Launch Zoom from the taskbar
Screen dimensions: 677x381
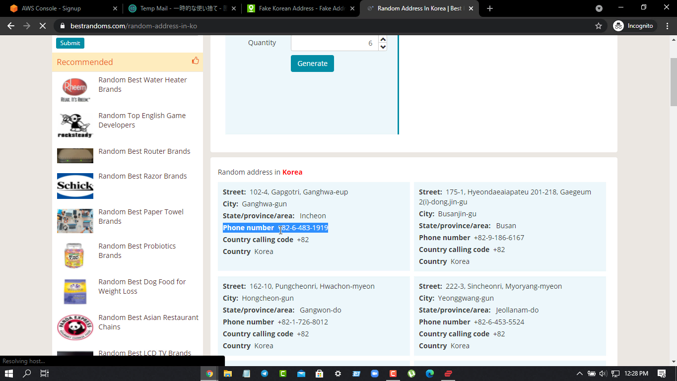pyautogui.click(x=375, y=374)
